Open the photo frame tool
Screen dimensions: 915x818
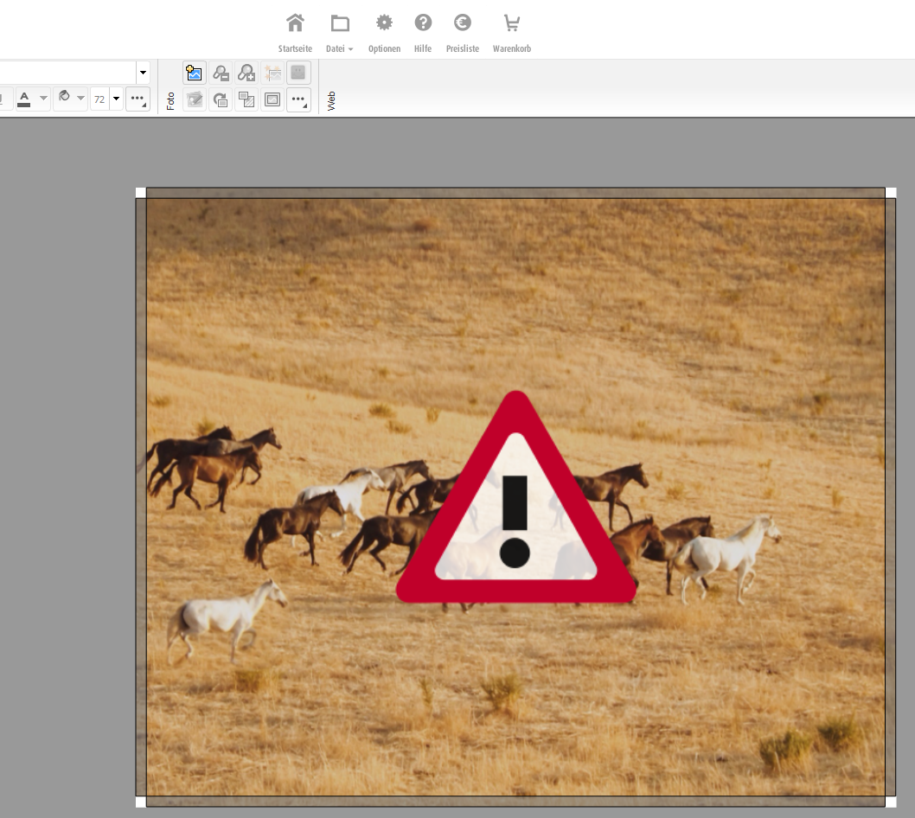tap(272, 99)
